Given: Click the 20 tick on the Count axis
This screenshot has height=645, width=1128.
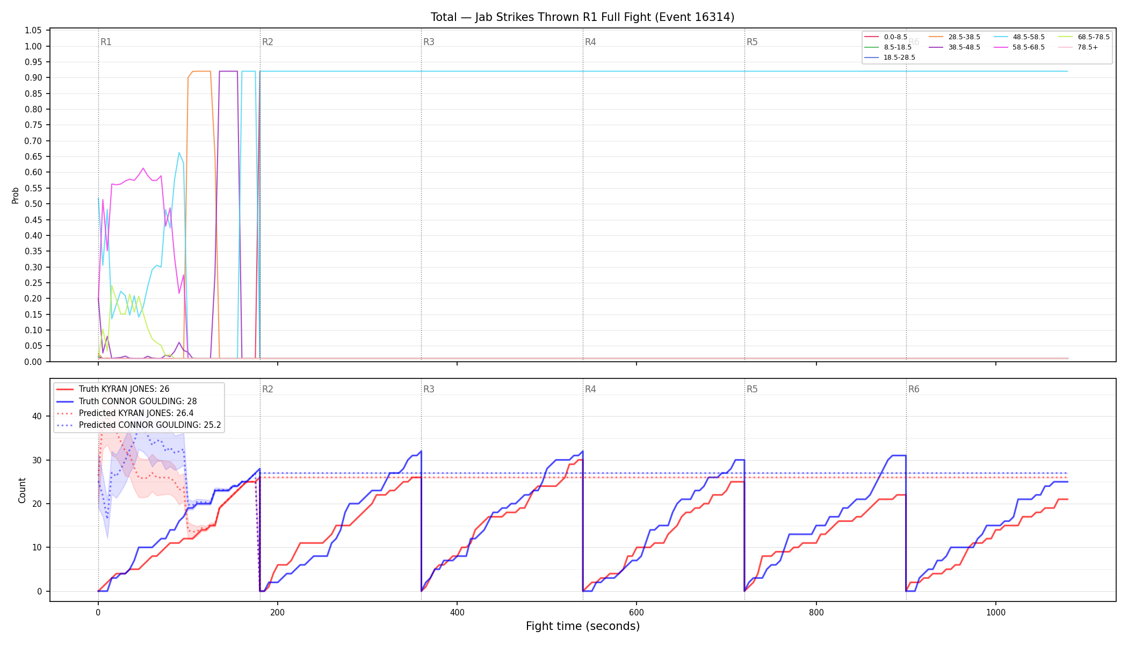Looking at the screenshot, I should pos(37,504).
